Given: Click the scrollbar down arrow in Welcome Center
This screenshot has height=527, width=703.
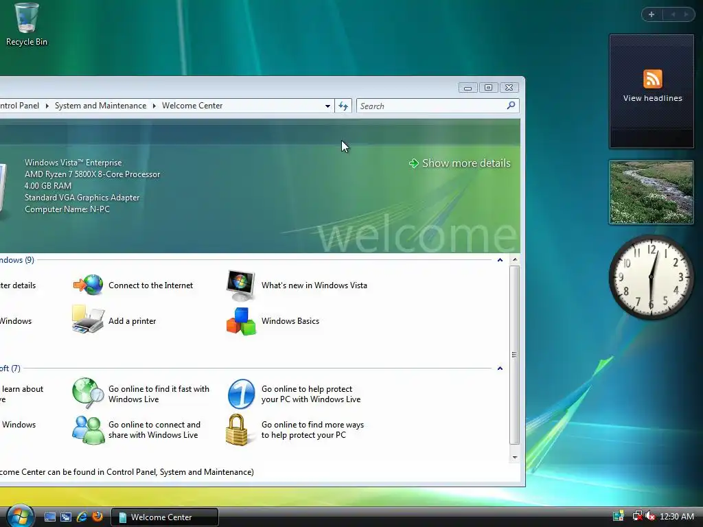Looking at the screenshot, I should click(x=515, y=458).
